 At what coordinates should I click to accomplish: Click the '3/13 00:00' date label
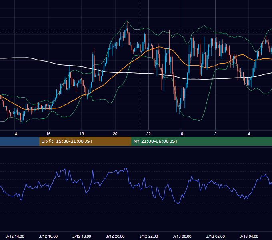[x=182, y=236]
